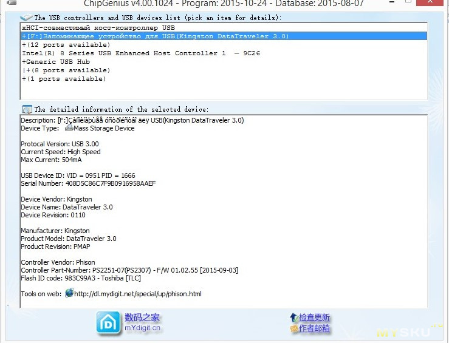
Task: Select Intel 8 Series USB Enhanced Host Controller
Action: (x=224, y=53)
